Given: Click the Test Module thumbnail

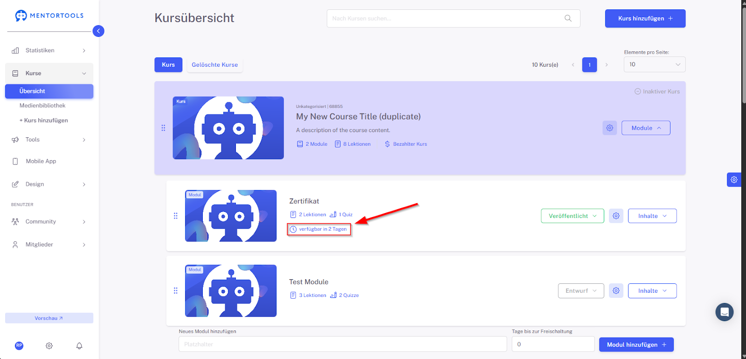Looking at the screenshot, I should tap(231, 291).
